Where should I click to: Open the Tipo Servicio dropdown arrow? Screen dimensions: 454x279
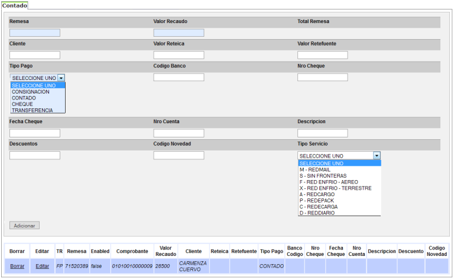click(377, 155)
